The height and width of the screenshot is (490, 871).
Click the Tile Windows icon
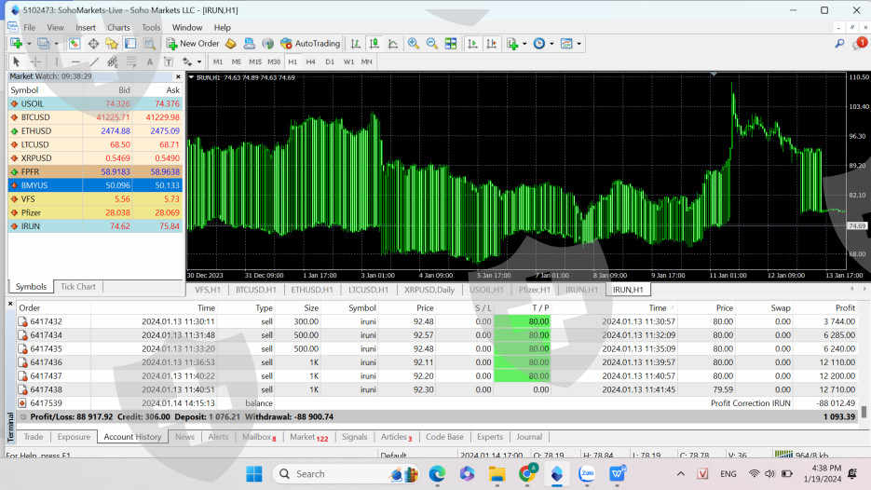coord(451,44)
